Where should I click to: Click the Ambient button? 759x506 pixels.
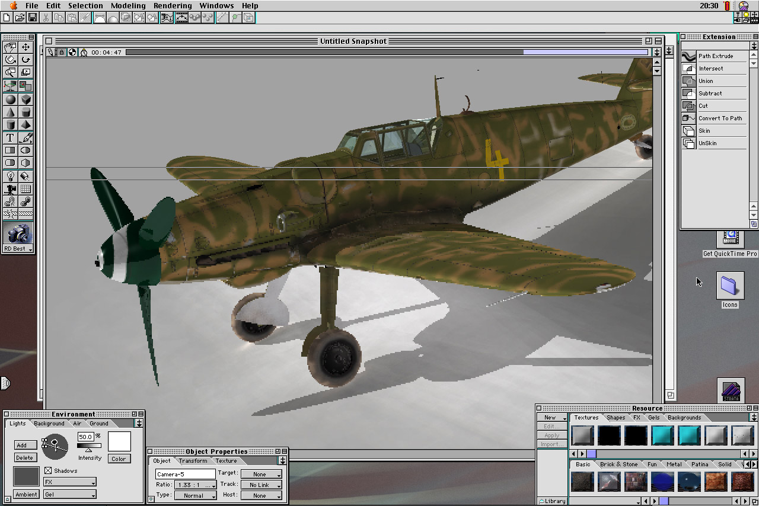pyautogui.click(x=26, y=494)
